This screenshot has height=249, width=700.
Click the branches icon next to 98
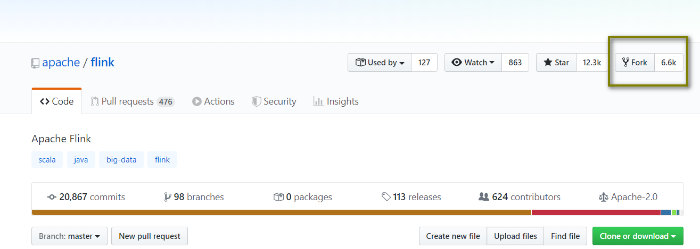tap(168, 197)
